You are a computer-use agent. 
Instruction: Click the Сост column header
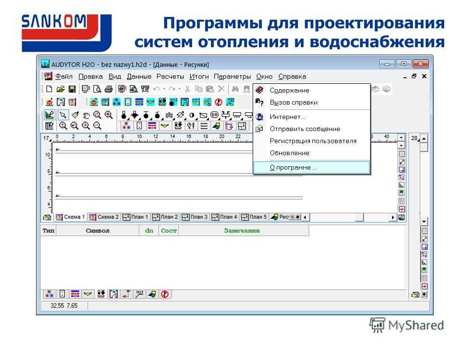coord(168,230)
